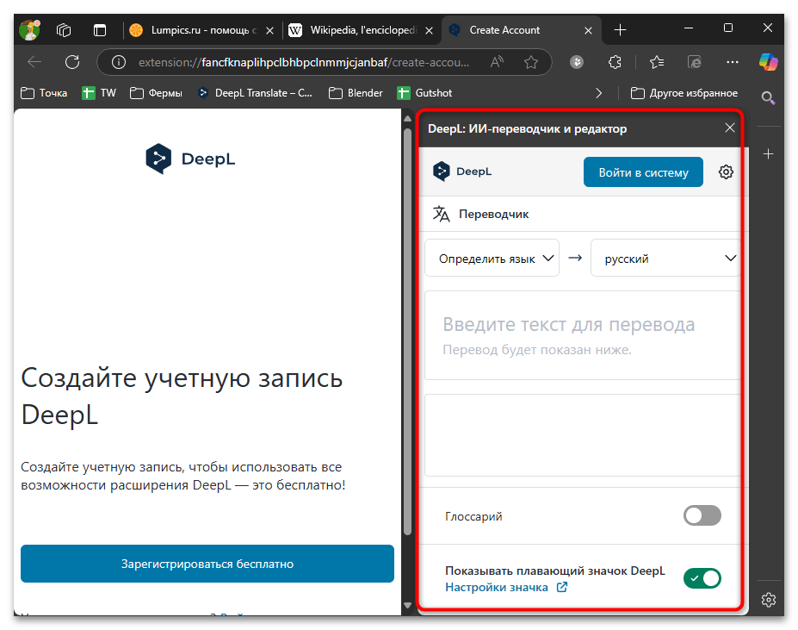The width and height of the screenshot is (798, 630).
Task: Click the Переводчик translator icon
Action: click(x=442, y=214)
